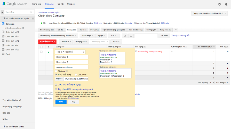Viewport: 231px width, 129px height.
Task: Open rows-per-page dropdown showing 10
Action: coord(212,83)
